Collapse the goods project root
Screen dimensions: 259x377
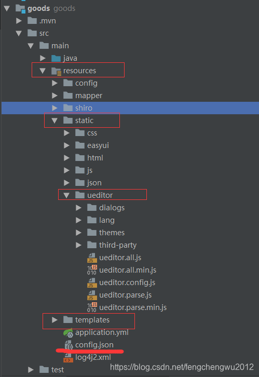(x=7, y=8)
